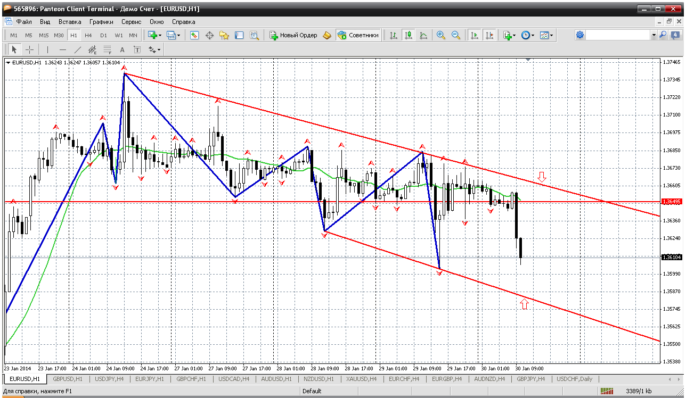Viewport: 686px width, 398px height.
Task: Select the text tool (A)
Action: pyautogui.click(x=122, y=49)
